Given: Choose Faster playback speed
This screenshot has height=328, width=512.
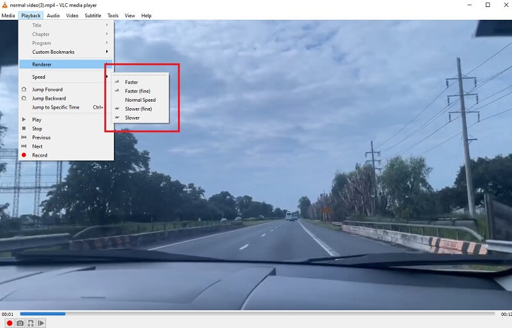Looking at the screenshot, I should coord(140,82).
